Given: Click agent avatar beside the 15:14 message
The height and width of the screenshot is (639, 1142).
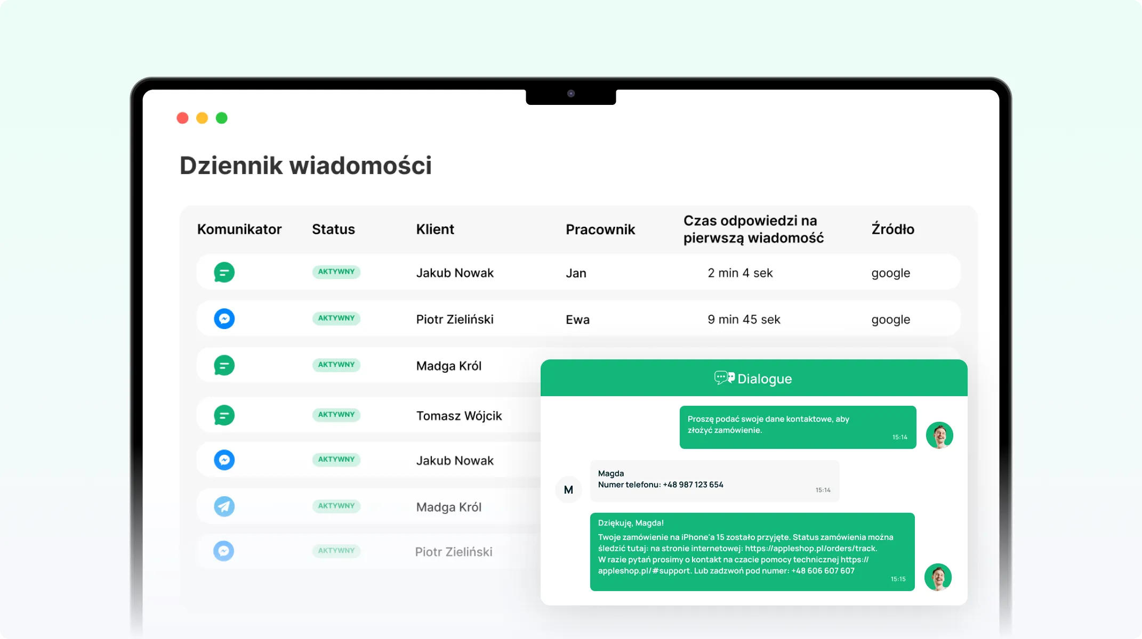Looking at the screenshot, I should click(939, 435).
